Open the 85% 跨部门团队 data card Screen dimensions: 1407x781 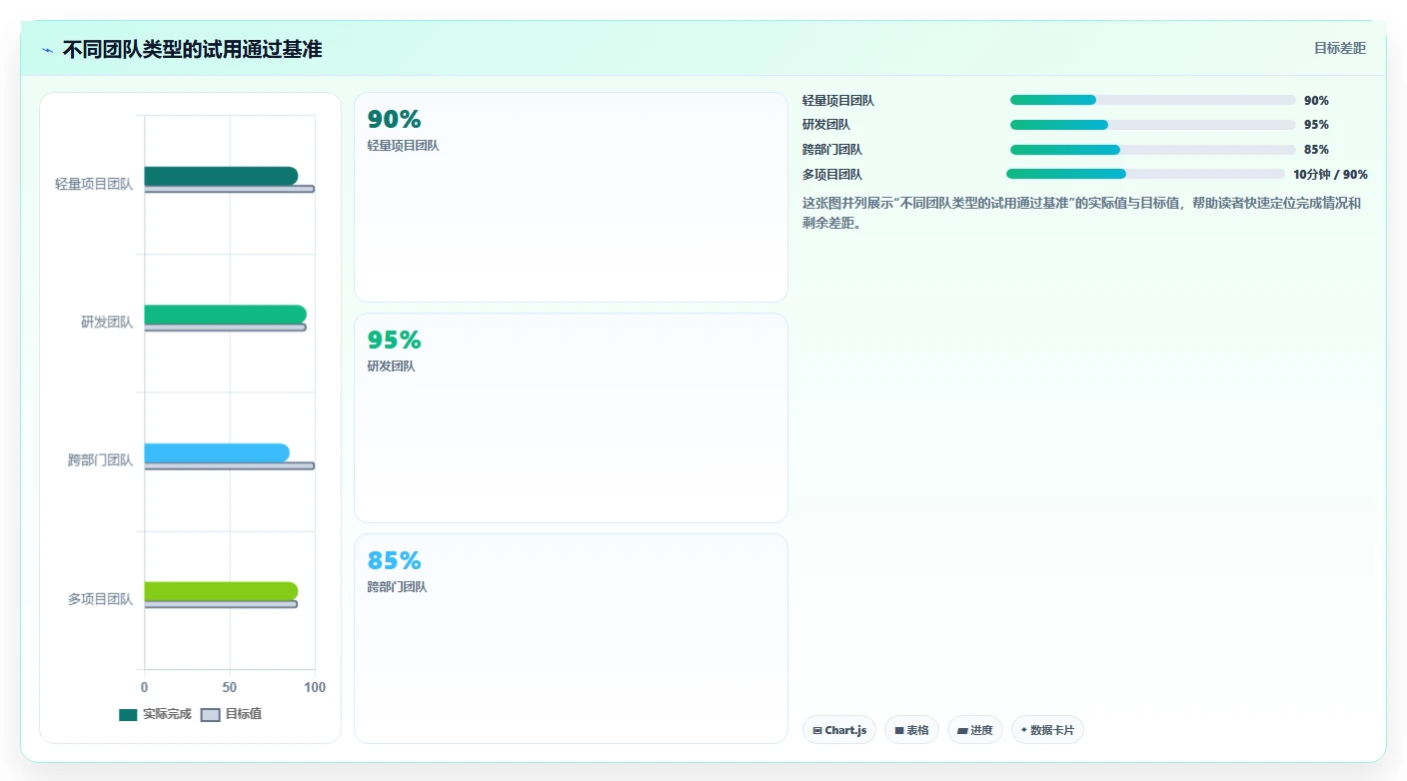571,638
